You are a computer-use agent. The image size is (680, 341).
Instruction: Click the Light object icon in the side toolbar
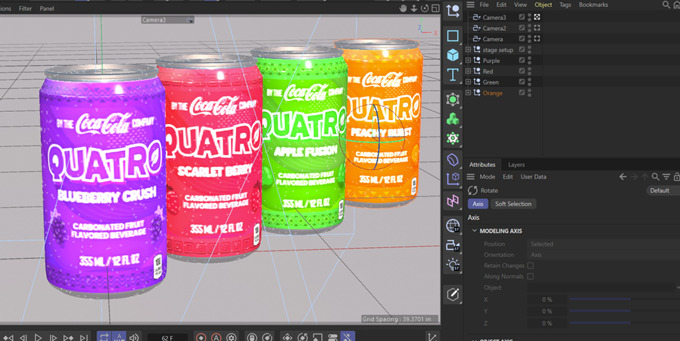click(x=453, y=265)
